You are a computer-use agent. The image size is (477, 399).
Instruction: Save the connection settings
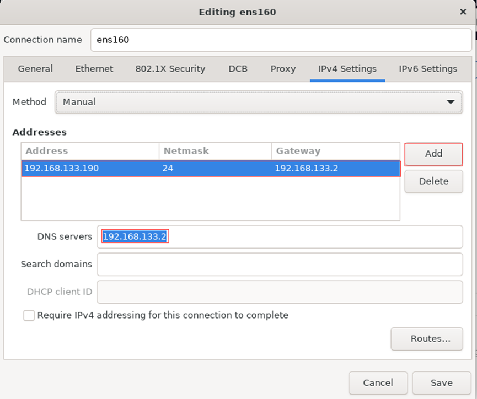pyautogui.click(x=442, y=383)
